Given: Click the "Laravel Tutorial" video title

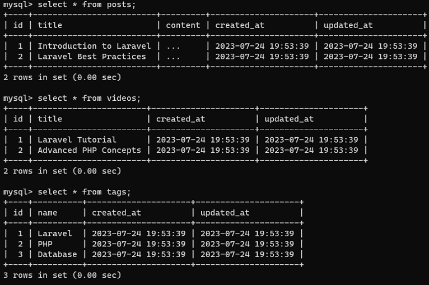Looking at the screenshot, I should click(77, 139).
